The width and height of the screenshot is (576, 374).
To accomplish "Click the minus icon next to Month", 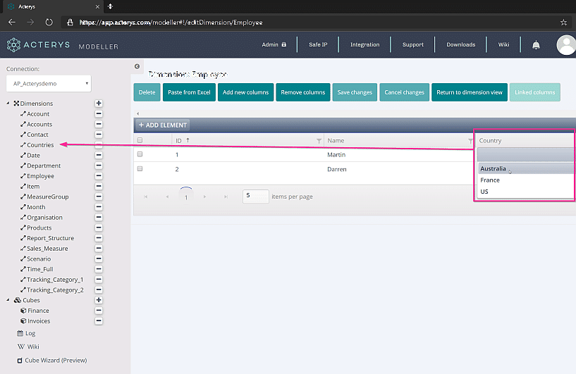I will (x=99, y=207).
